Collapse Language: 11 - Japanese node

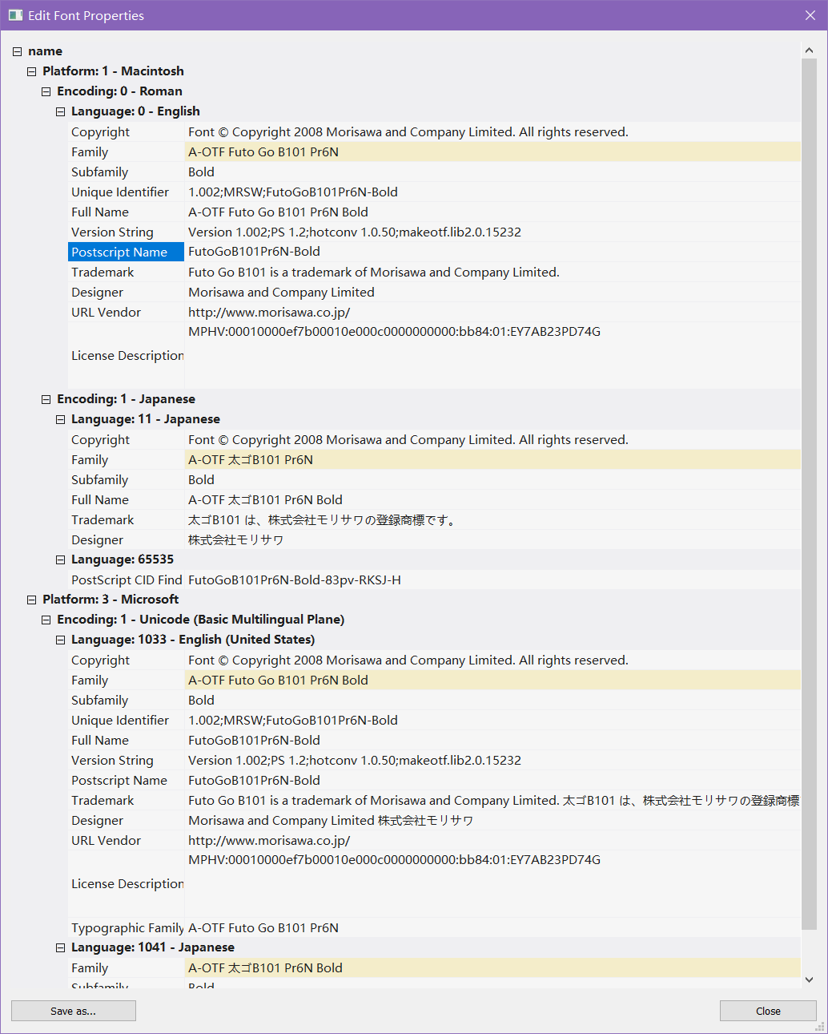pyautogui.click(x=60, y=419)
